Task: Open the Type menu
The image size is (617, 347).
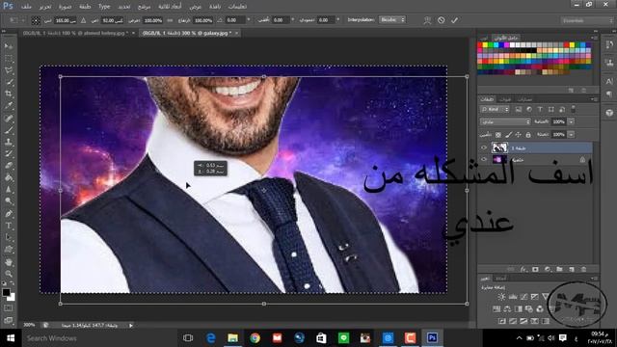Action: point(104,7)
